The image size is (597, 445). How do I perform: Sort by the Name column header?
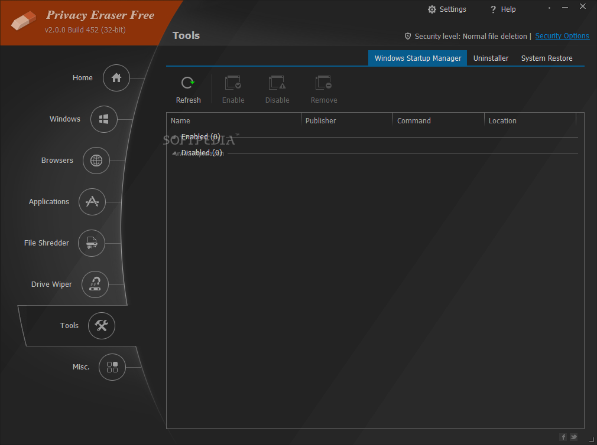pos(233,121)
